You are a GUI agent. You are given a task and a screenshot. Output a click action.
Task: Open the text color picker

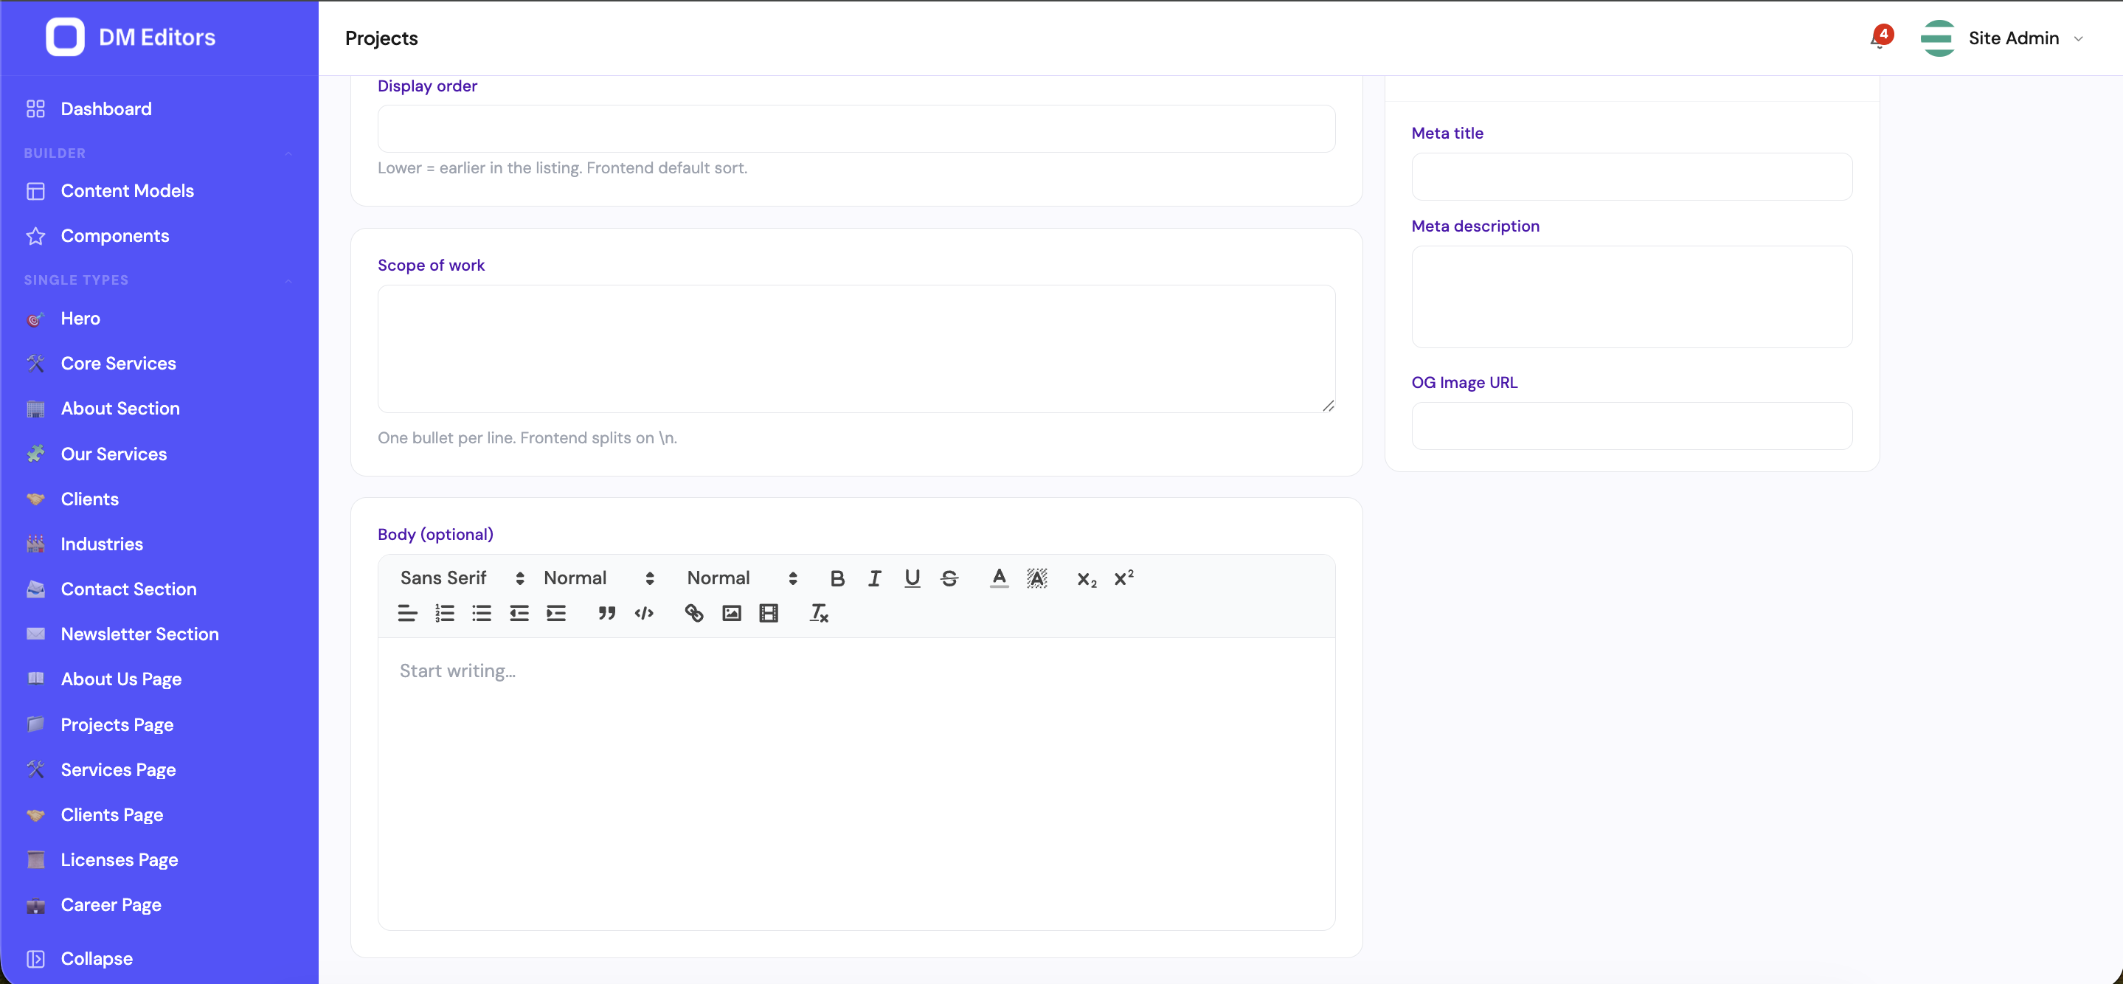pos(999,578)
